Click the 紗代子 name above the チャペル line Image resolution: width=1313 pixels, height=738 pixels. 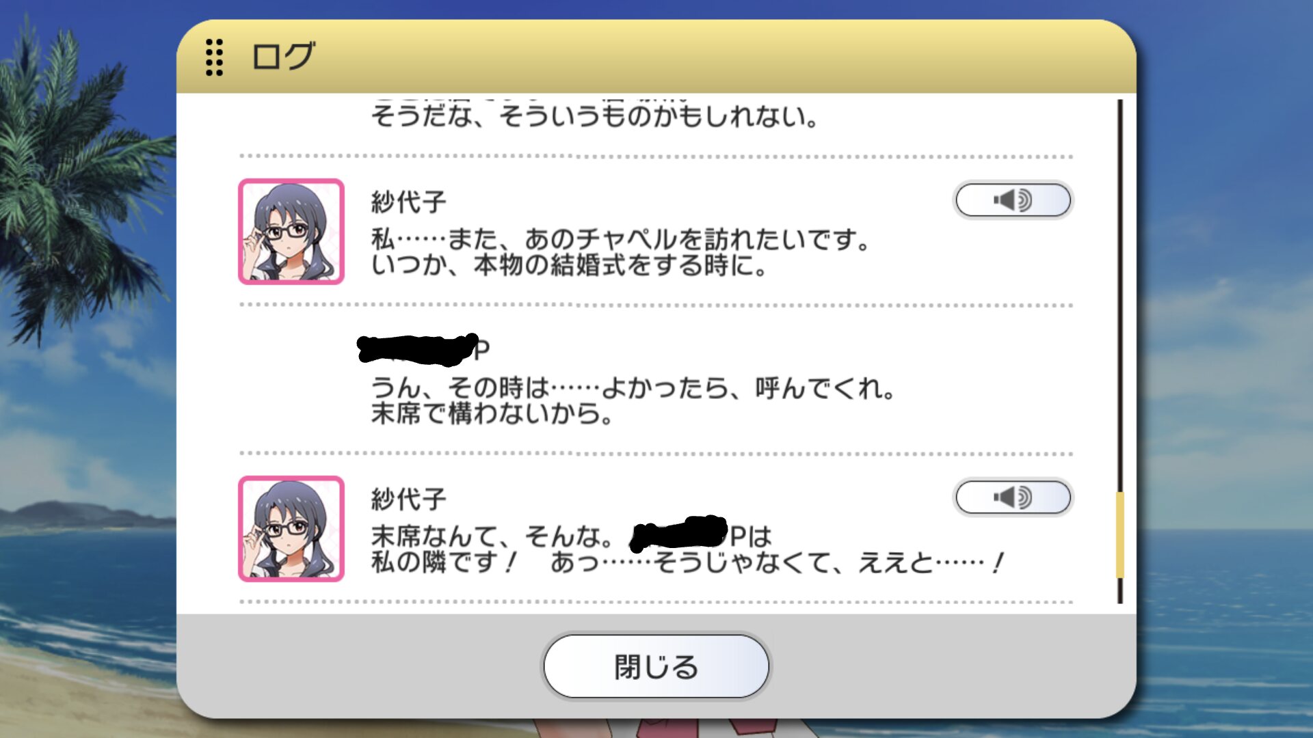click(409, 202)
